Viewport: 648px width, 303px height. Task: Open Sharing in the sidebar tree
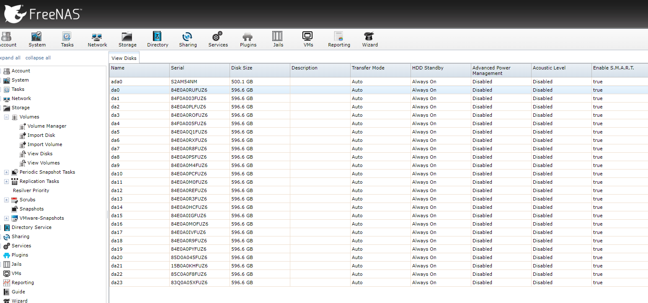click(x=20, y=236)
